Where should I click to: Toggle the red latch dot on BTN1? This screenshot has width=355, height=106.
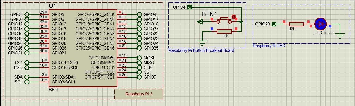tap(234, 17)
